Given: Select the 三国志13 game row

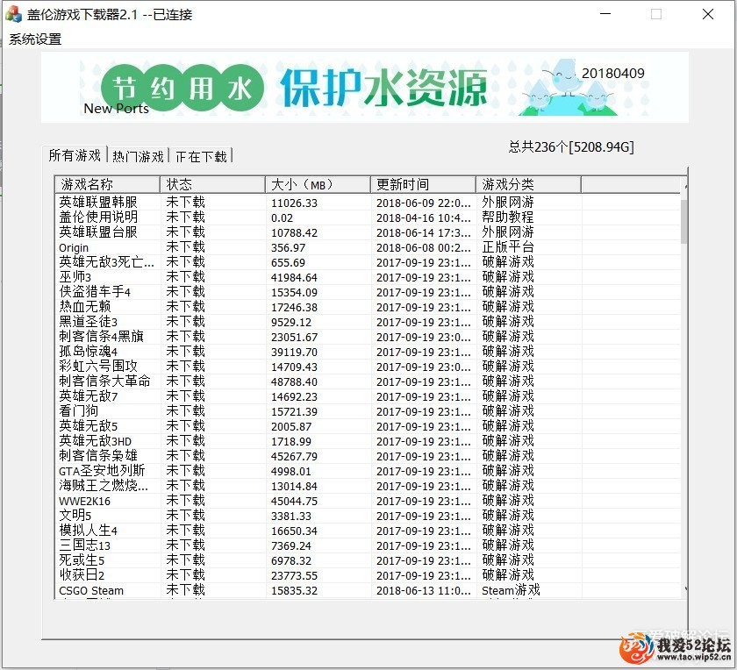Looking at the screenshot, I should pos(368,546).
